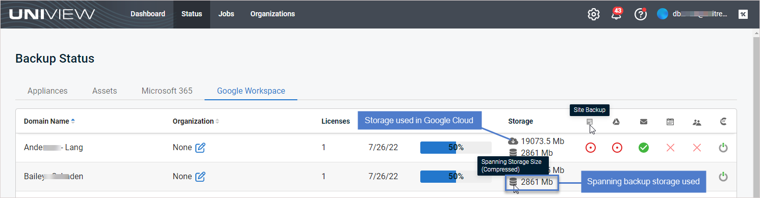This screenshot has height=198, width=760.
Task: Open notifications bell showing 43 alerts
Action: click(x=617, y=14)
